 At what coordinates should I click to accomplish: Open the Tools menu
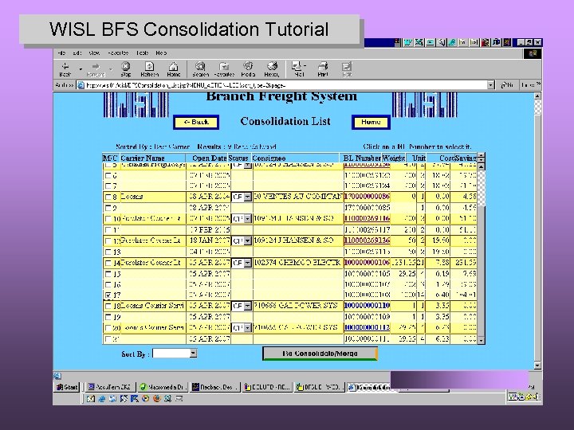coord(142,53)
